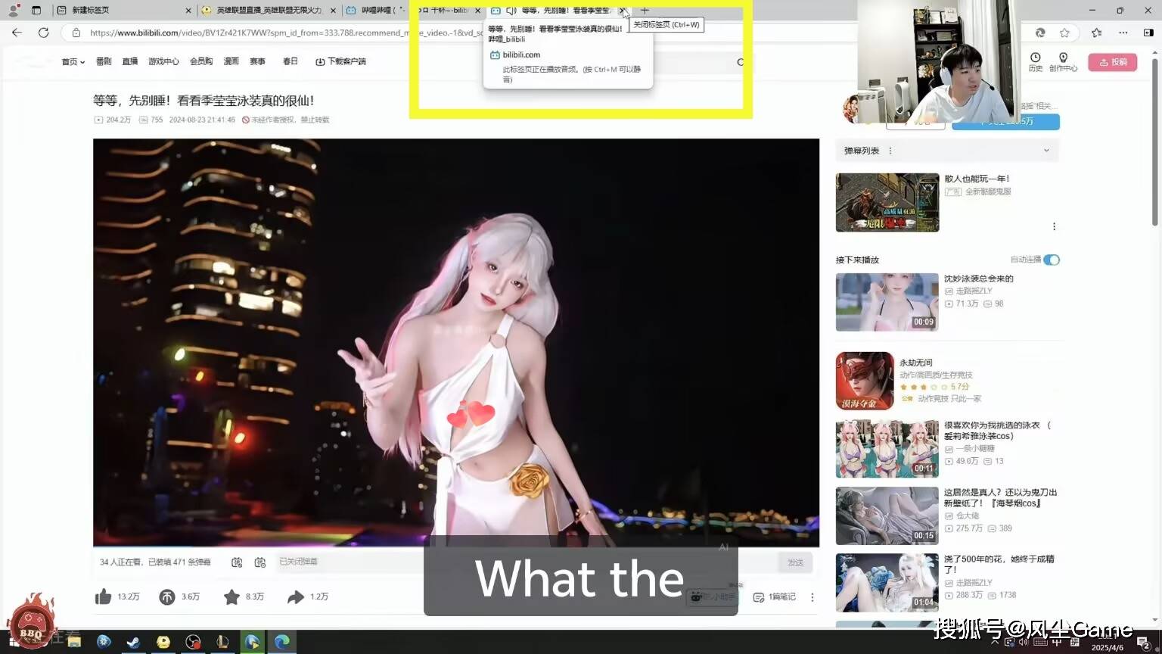Open more options for the 散人也能玩一年 ad
1162x654 pixels.
coord(1054,226)
